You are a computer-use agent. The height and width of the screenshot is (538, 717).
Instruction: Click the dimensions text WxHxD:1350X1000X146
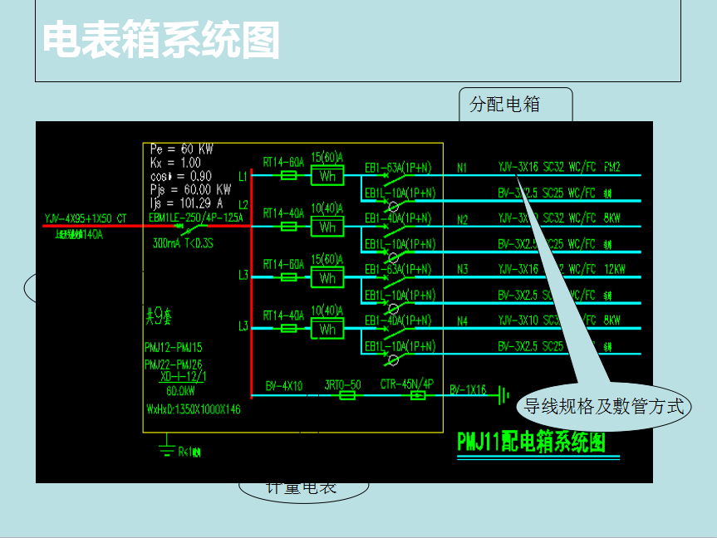pyautogui.click(x=194, y=409)
